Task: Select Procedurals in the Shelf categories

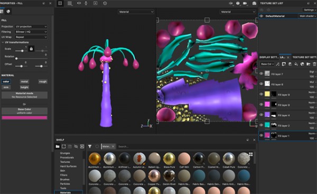Action: pos(67,158)
